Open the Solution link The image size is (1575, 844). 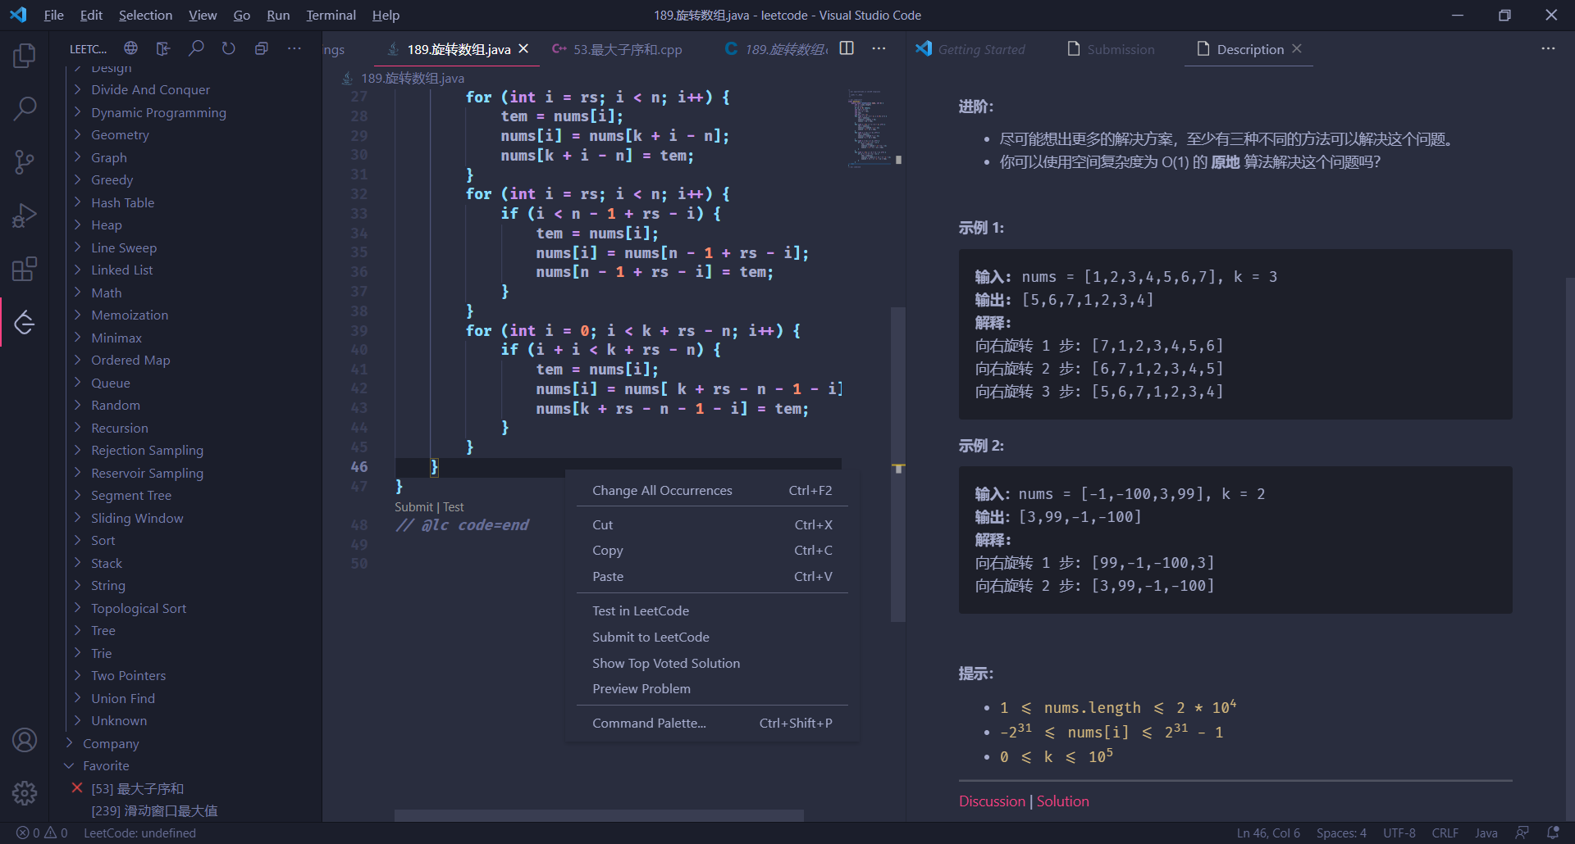pyautogui.click(x=1062, y=801)
